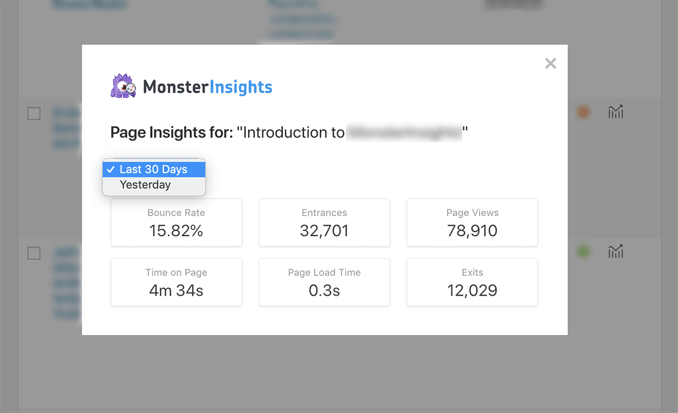Screen dimensions: 678x413
Task: Click the blurred second post title link
Action: 67,283
